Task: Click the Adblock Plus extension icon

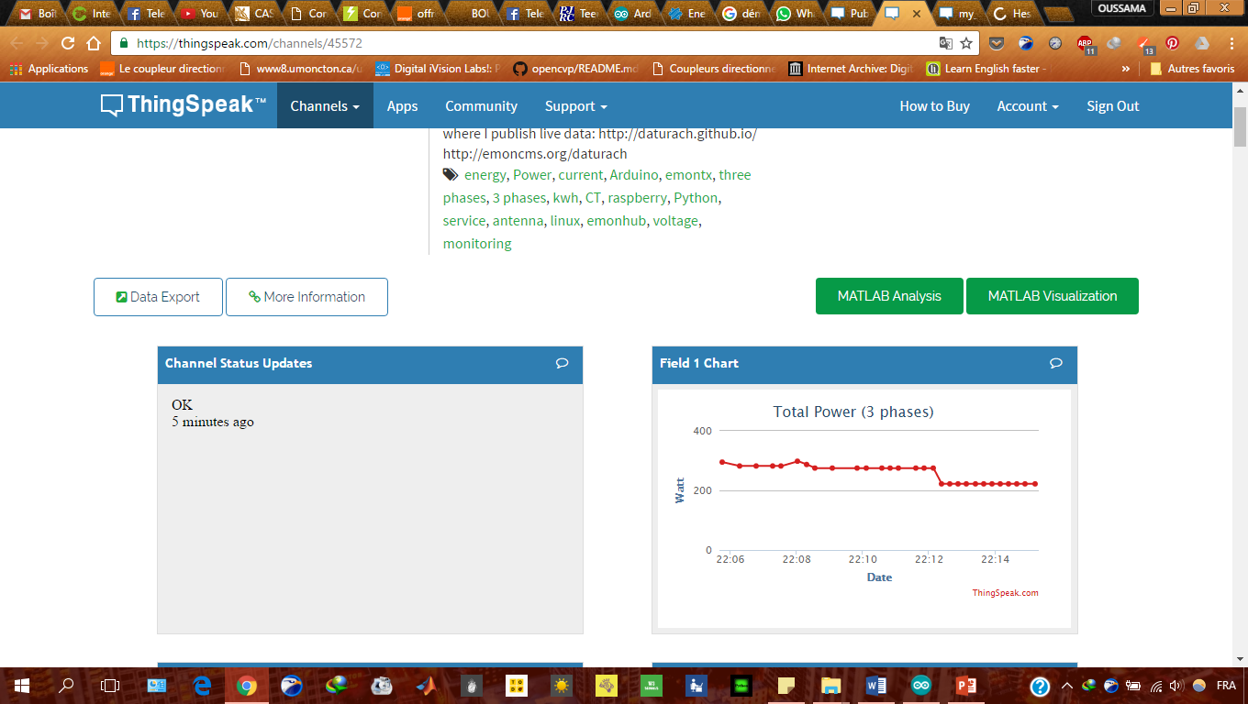Action: tap(1085, 43)
